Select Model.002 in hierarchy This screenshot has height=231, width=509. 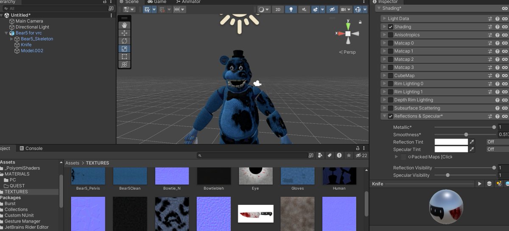[x=32, y=51]
